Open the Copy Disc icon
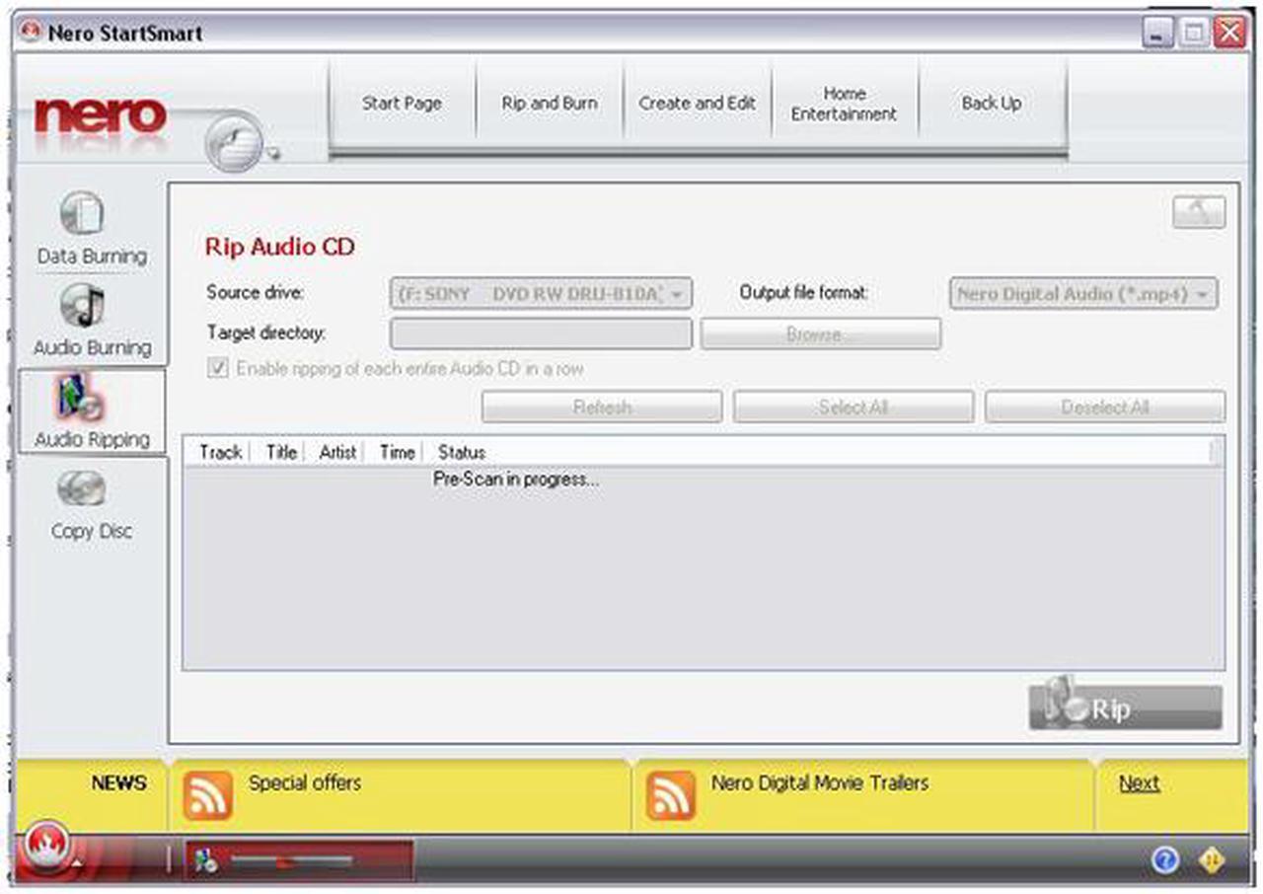 (x=82, y=489)
